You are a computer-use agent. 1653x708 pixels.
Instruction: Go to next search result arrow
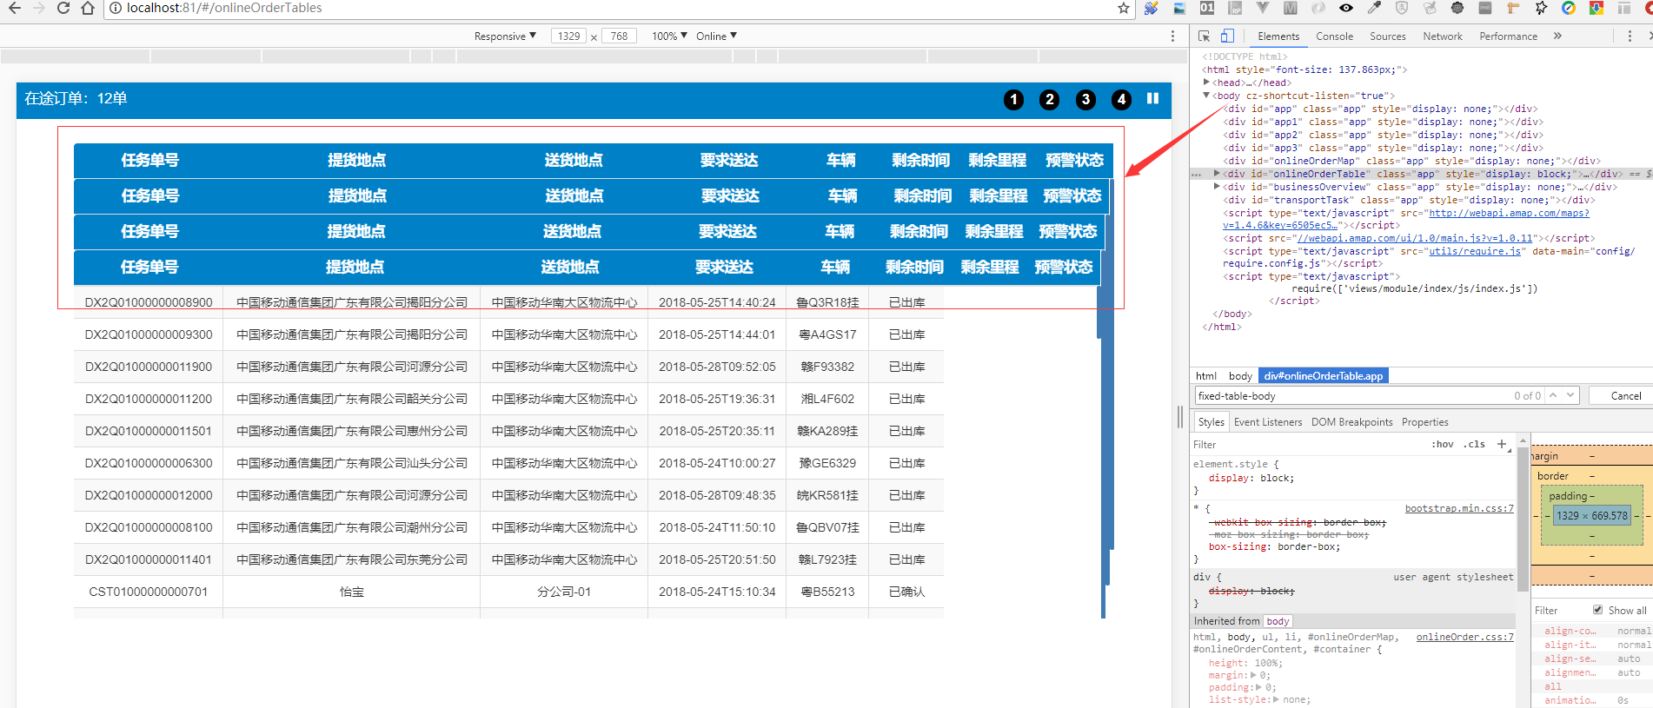pyautogui.click(x=1570, y=395)
